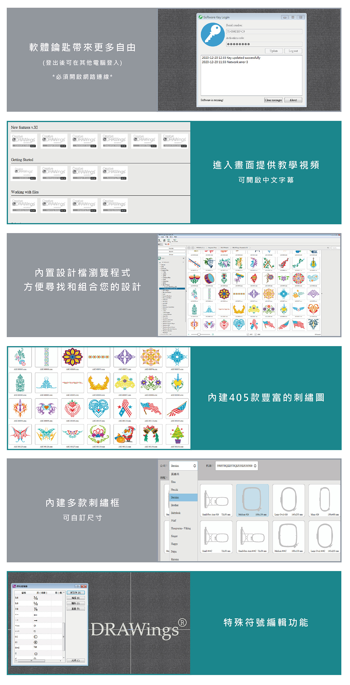Open the machine dropdown 590/570QEE
350x685 pixels.
point(237,466)
